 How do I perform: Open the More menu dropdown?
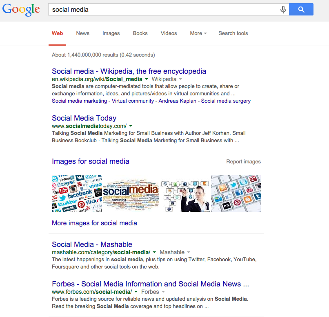pyautogui.click(x=198, y=33)
